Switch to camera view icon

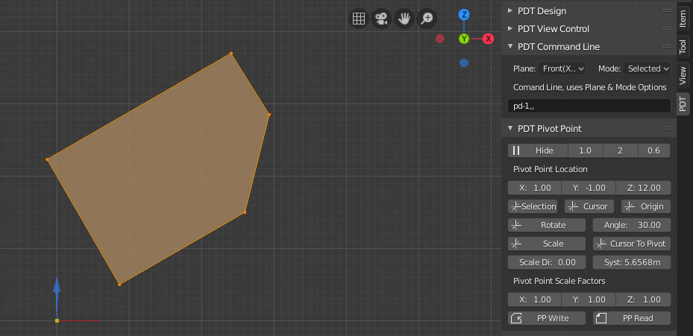[381, 19]
